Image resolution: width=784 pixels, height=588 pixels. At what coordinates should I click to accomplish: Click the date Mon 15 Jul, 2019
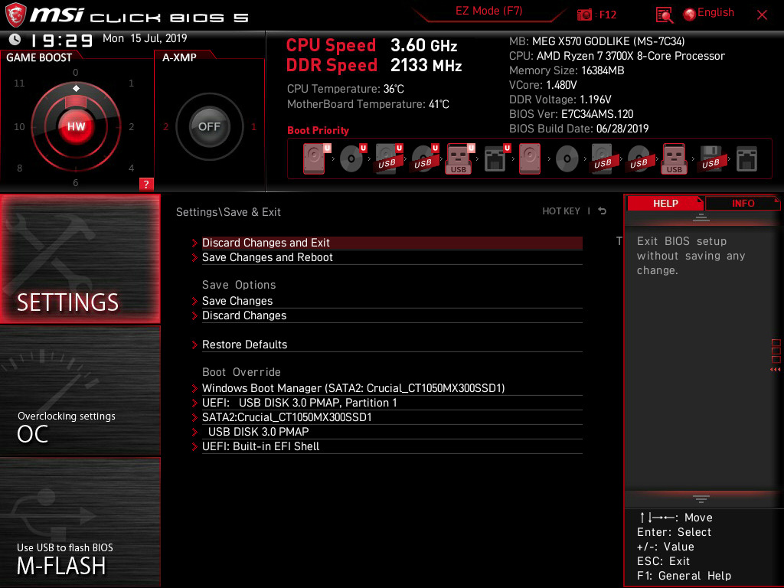[145, 38]
